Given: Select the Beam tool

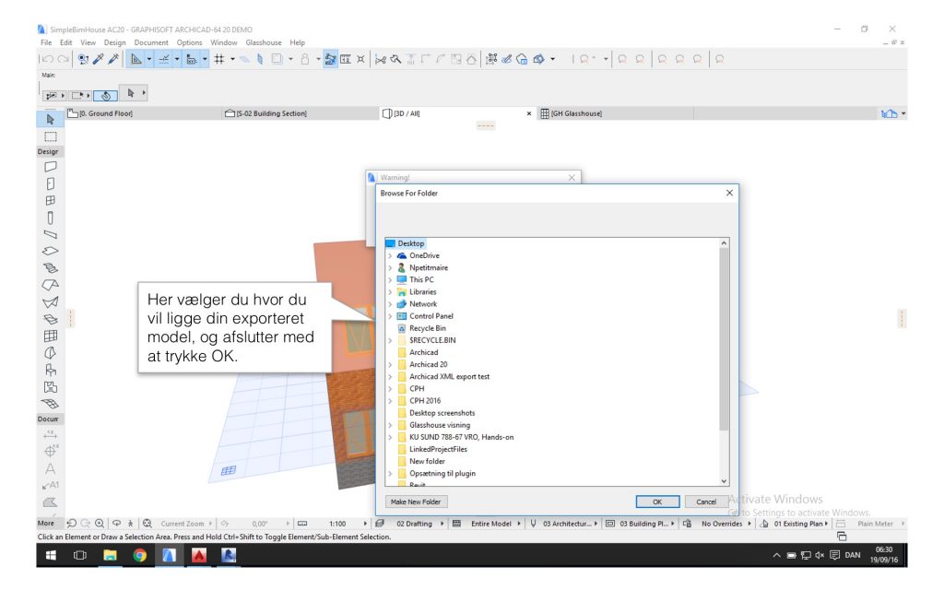Looking at the screenshot, I should [x=50, y=234].
